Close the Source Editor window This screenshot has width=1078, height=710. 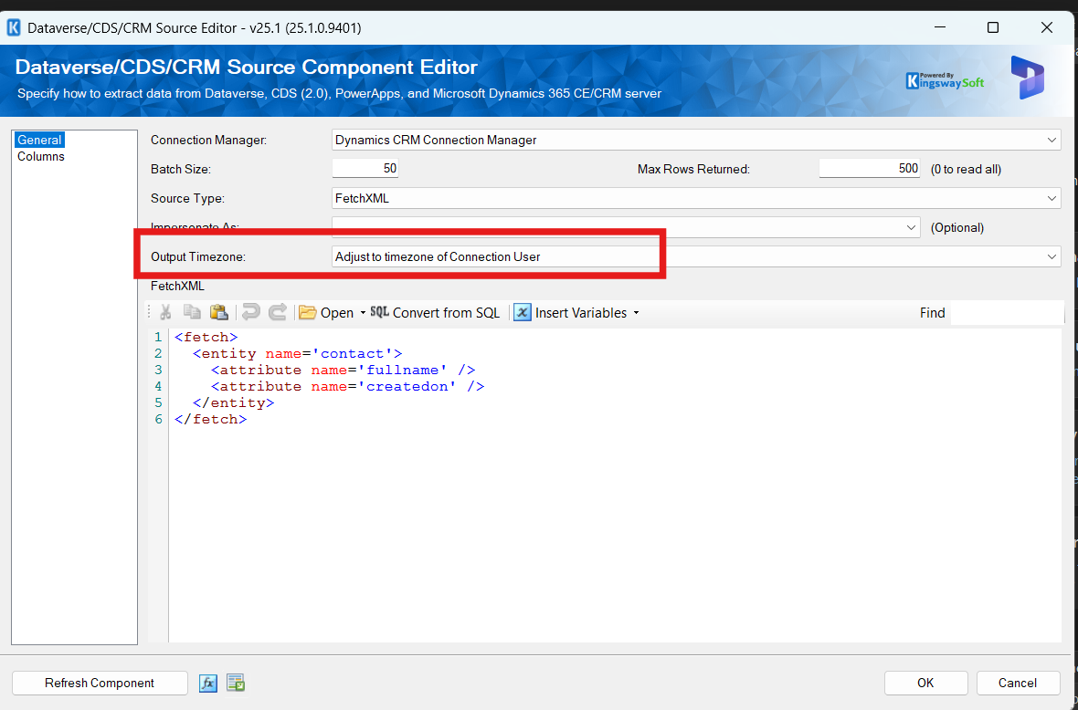(1046, 27)
